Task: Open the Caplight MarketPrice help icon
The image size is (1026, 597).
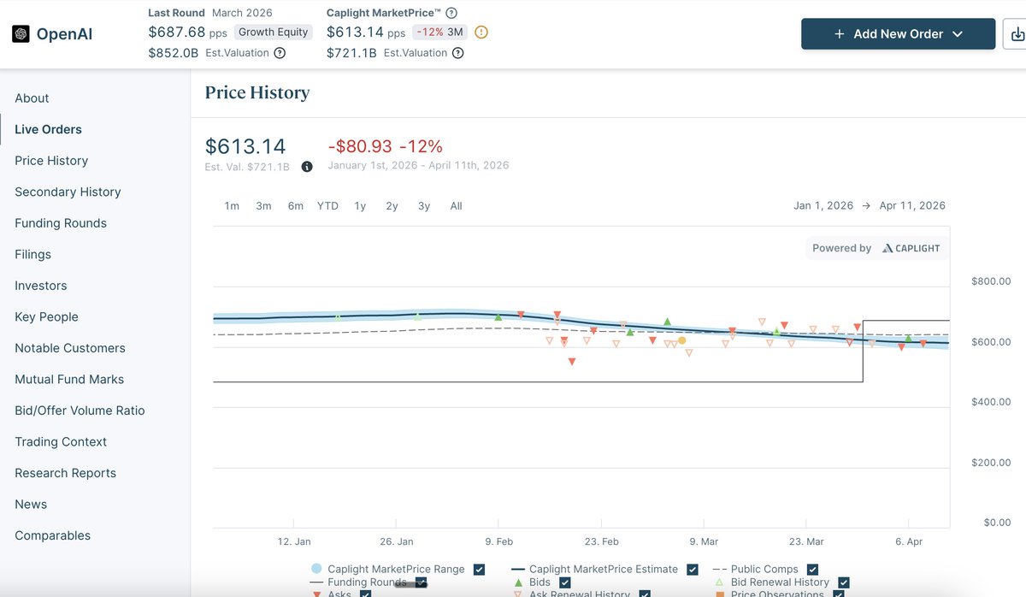Action: (x=451, y=13)
